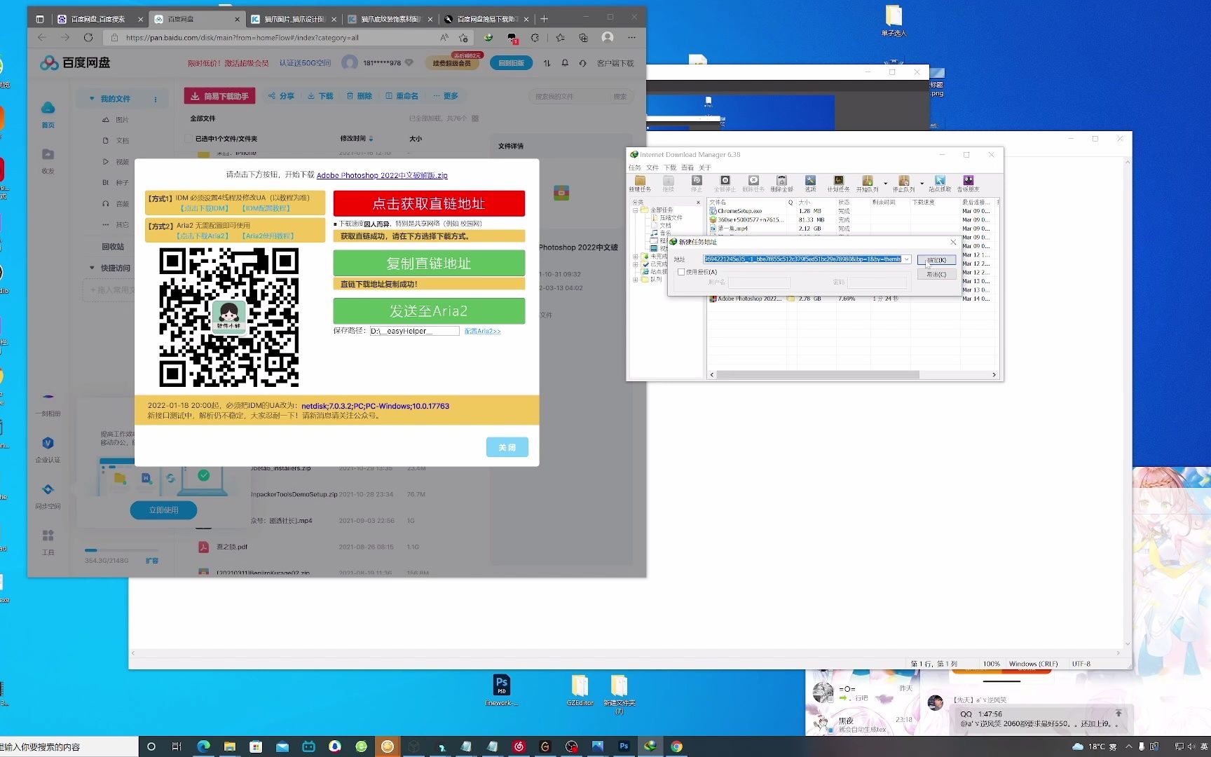1211x757 pixels.
Task: Open Baidu Netdisk Tools (工具) sidebar icon
Action: tap(48, 542)
